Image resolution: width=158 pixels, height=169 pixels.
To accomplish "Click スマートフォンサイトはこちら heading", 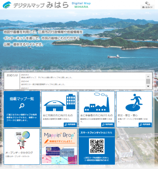I will (96, 133).
